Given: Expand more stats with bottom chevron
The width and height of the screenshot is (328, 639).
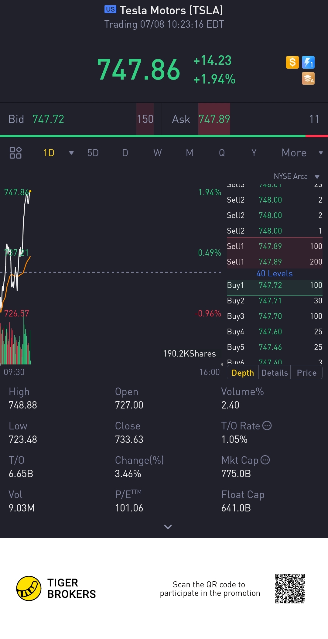Looking at the screenshot, I should [x=168, y=527].
